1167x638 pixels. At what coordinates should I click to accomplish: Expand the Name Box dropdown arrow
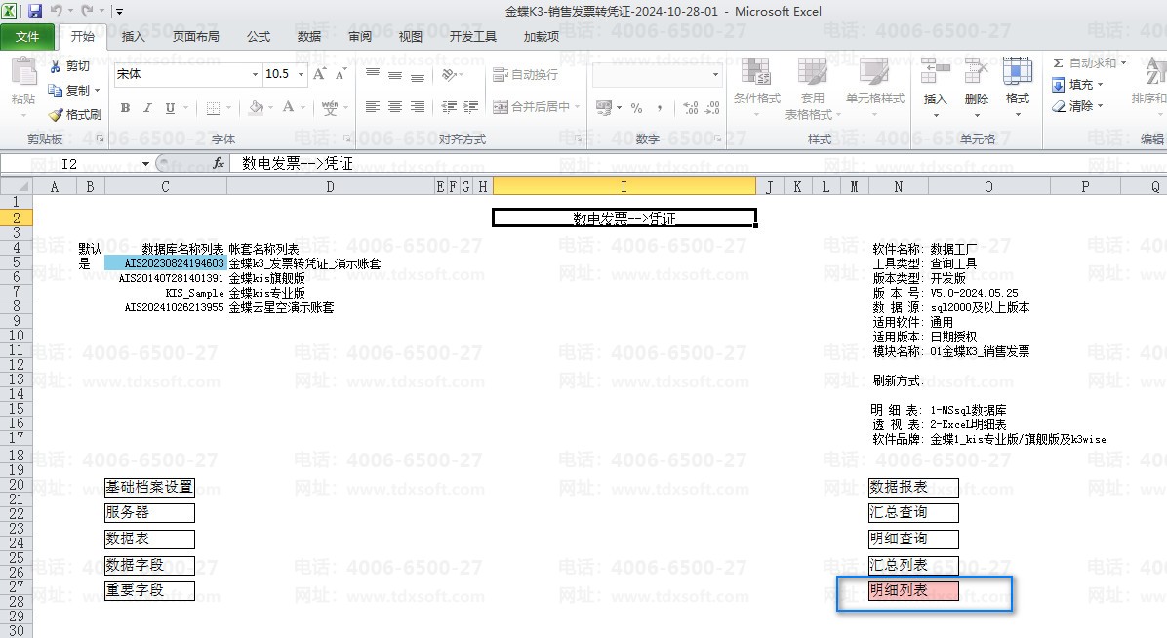pos(146,164)
